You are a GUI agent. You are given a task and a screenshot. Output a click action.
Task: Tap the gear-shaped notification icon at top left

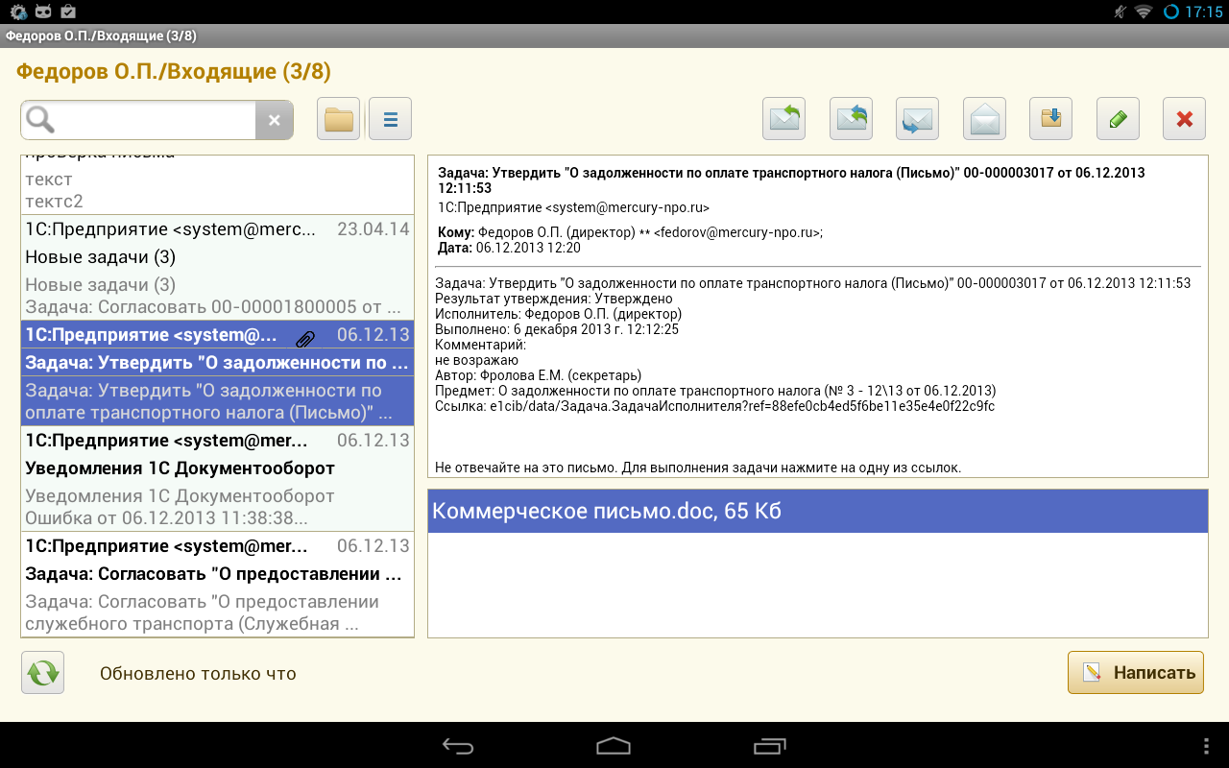[18, 12]
